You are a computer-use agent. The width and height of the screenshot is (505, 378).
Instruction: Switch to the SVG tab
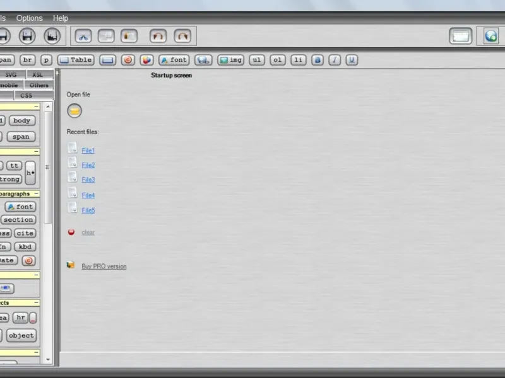coord(12,74)
